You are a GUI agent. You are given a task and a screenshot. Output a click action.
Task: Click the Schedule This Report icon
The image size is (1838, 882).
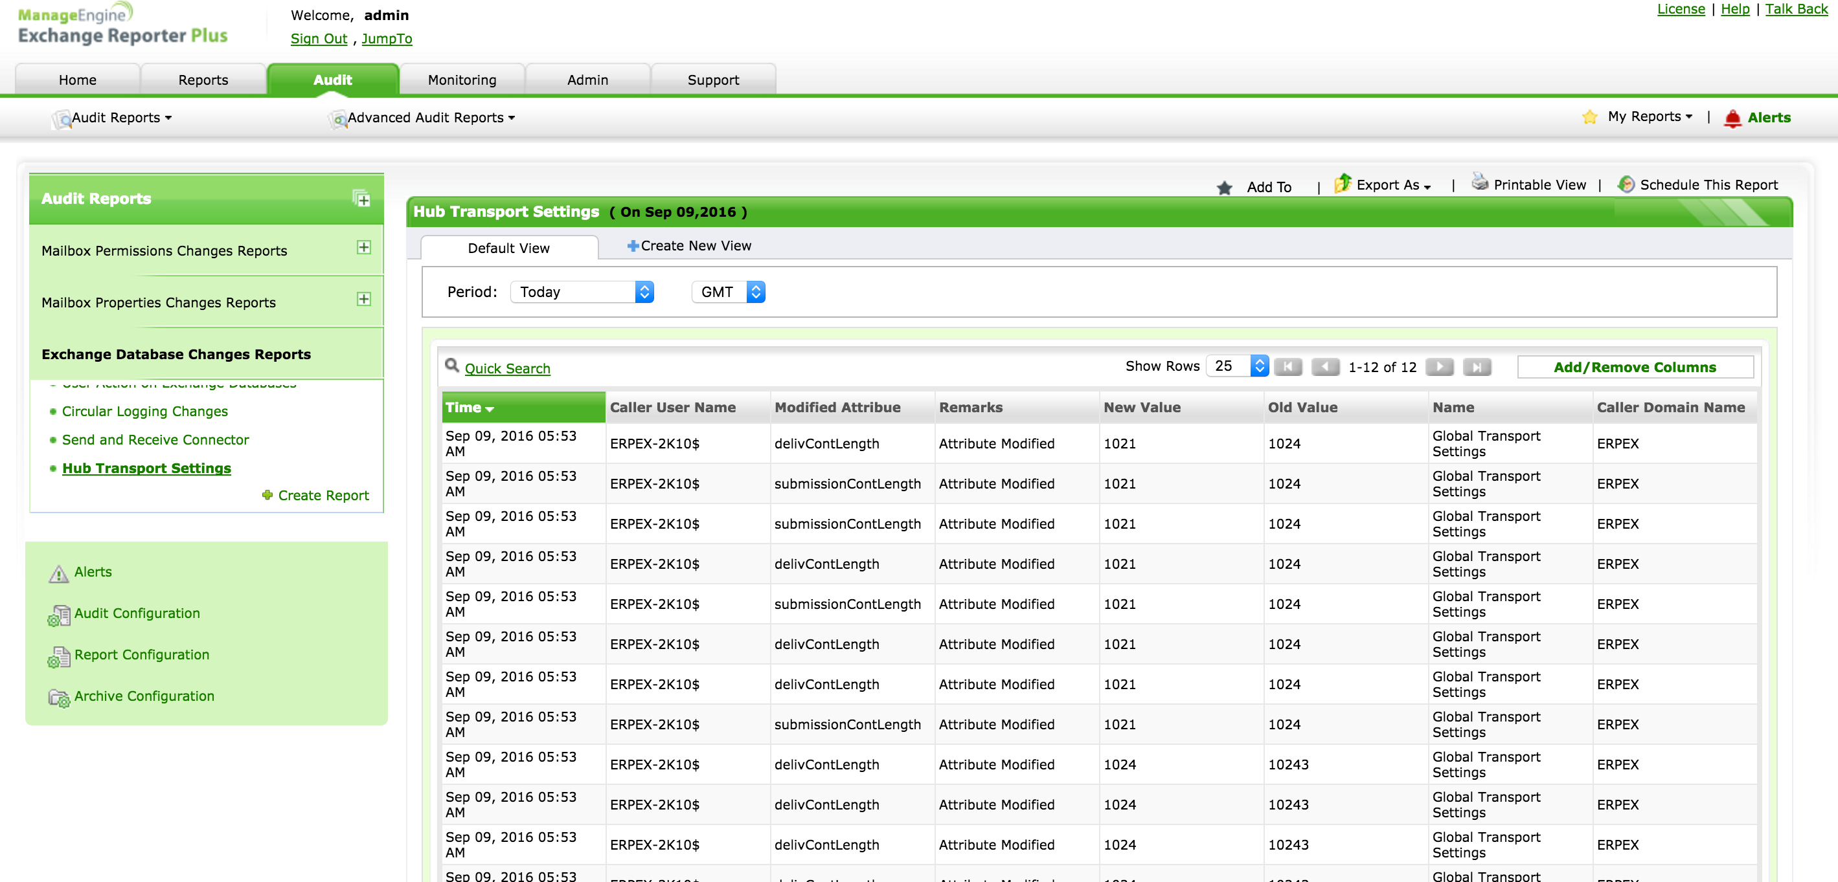(x=1626, y=184)
